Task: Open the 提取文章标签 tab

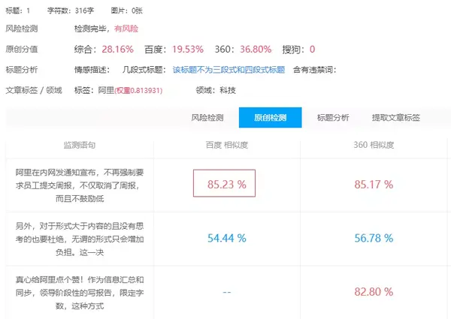Action: [x=396, y=117]
